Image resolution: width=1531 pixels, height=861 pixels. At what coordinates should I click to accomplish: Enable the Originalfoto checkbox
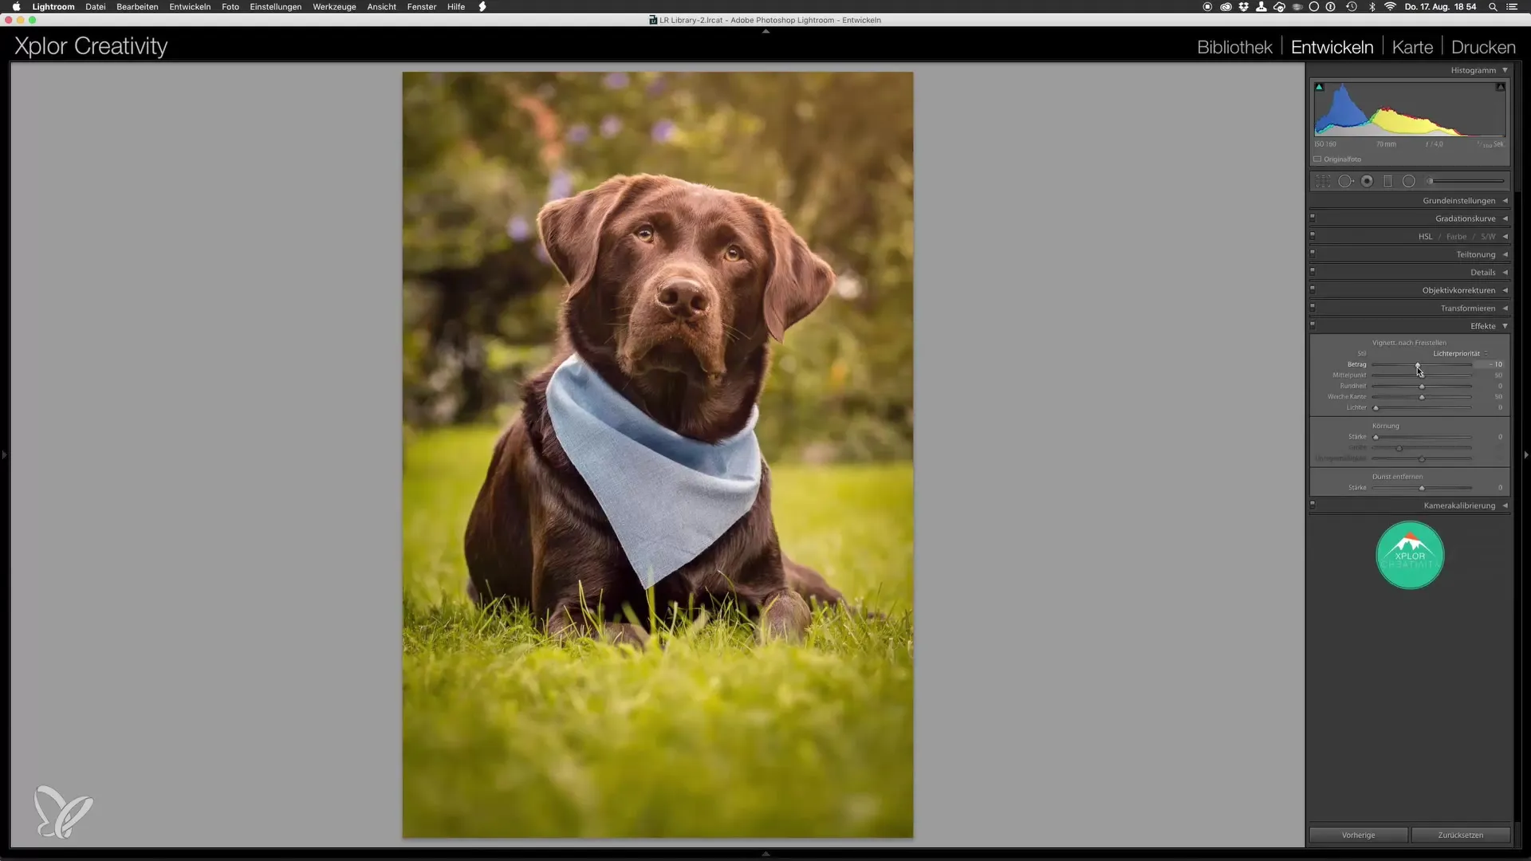pyautogui.click(x=1318, y=159)
